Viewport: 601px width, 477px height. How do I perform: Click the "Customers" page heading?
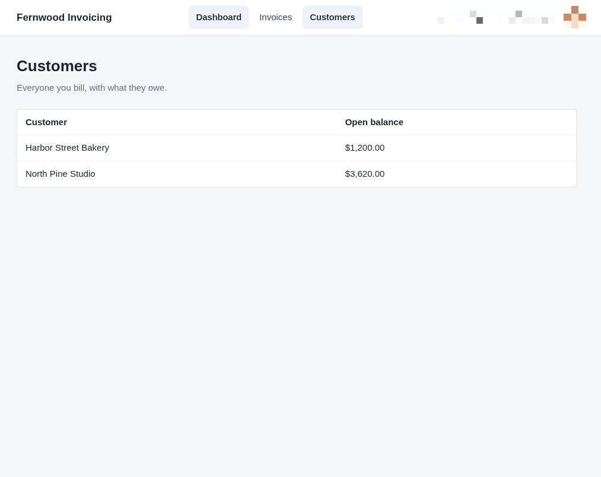tap(57, 66)
